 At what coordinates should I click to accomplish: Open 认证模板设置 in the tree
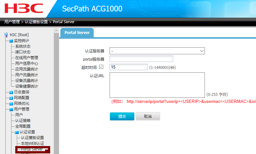(x=32, y=138)
